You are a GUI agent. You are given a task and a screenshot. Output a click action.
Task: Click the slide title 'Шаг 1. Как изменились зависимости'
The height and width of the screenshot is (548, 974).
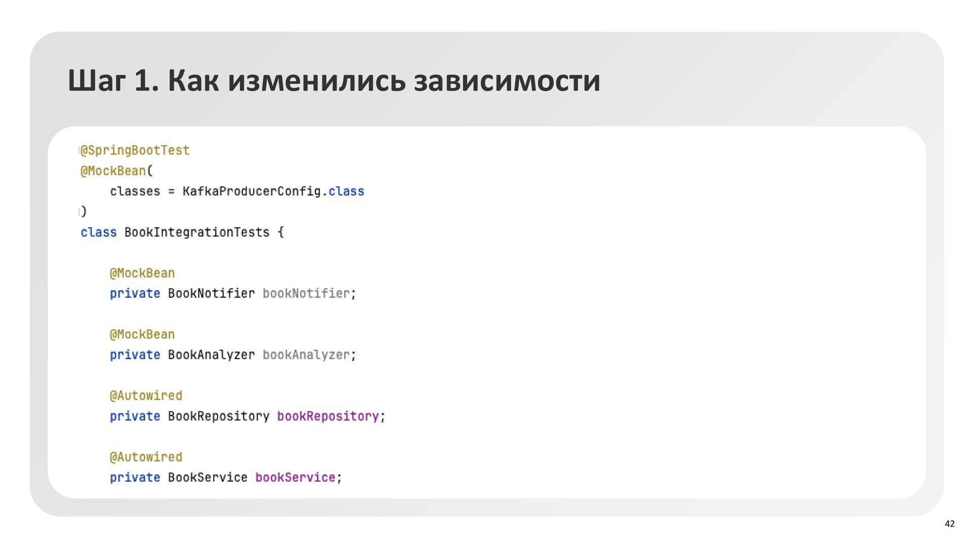[334, 81]
